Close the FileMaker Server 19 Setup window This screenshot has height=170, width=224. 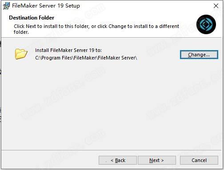216,6
